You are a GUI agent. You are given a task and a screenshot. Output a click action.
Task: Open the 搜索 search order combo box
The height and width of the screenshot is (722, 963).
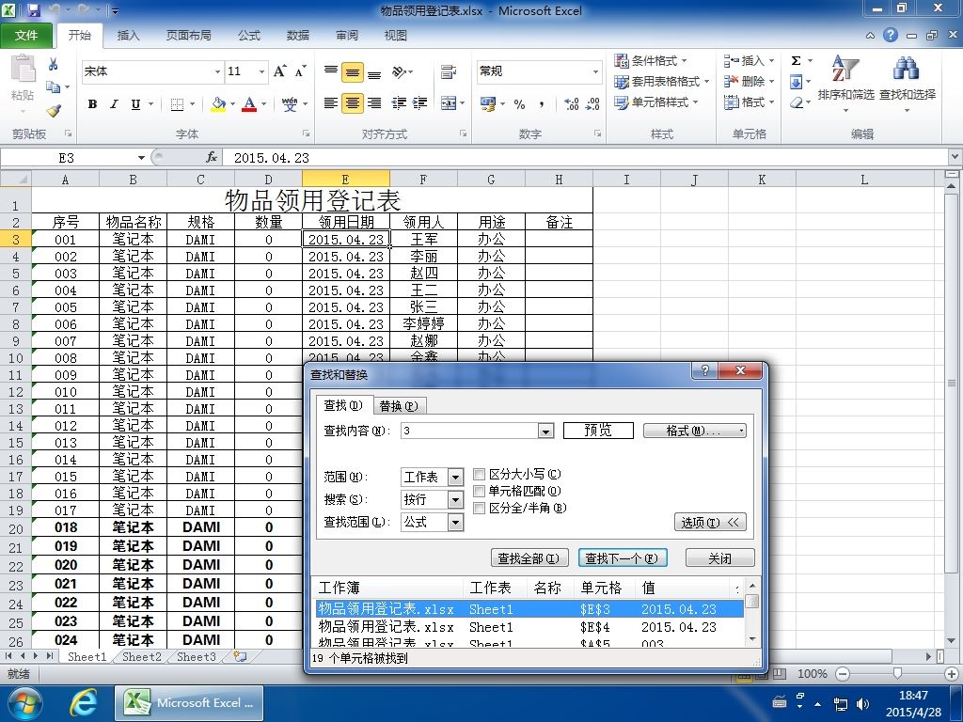point(432,500)
